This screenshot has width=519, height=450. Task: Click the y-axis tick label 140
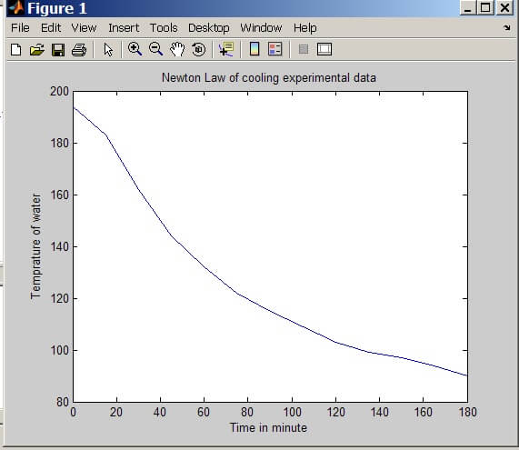point(59,246)
